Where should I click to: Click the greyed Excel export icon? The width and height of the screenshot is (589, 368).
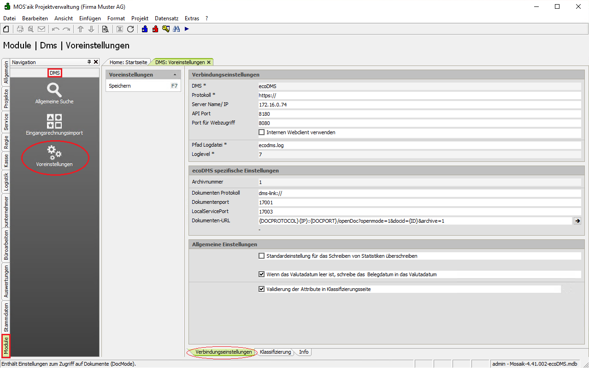click(120, 29)
